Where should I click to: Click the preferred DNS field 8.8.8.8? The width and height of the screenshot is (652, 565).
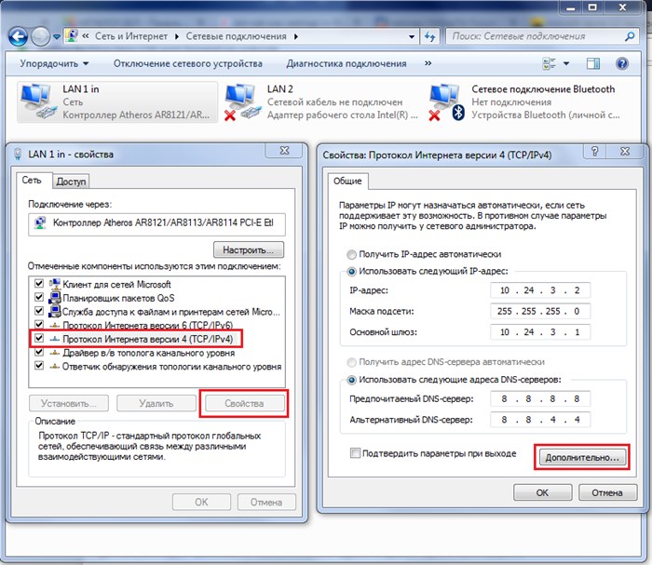pyautogui.click(x=540, y=398)
